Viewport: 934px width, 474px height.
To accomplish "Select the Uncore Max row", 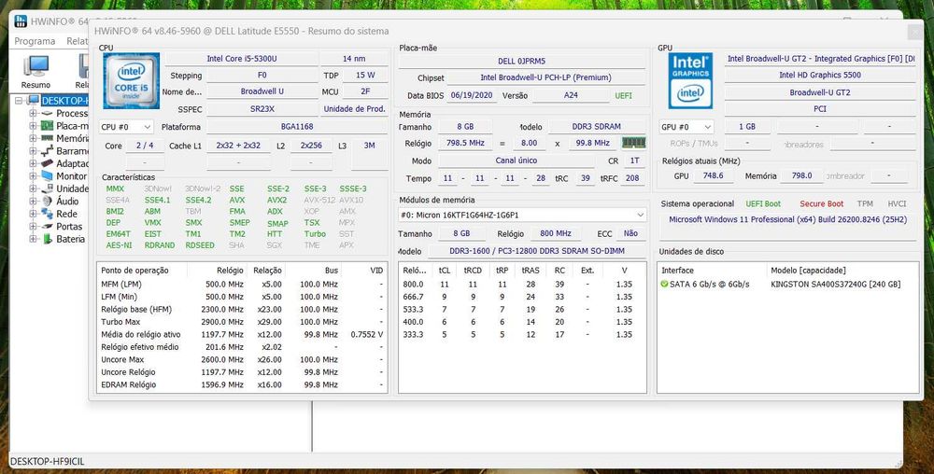I will [242, 360].
